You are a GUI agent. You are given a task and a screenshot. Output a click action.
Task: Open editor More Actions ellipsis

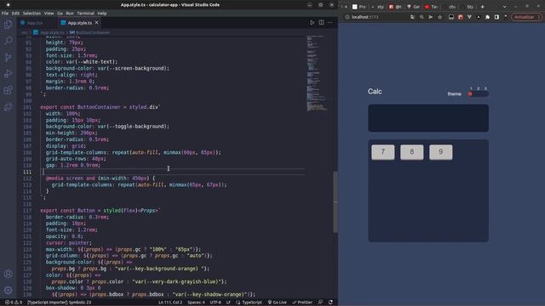330,23
